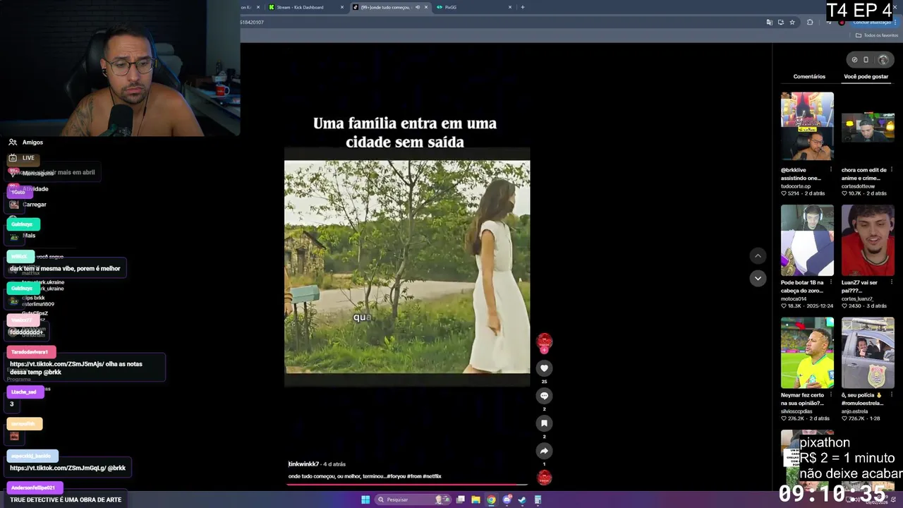Open Calculator from taskbar
The width and height of the screenshot is (903, 508).
538,500
